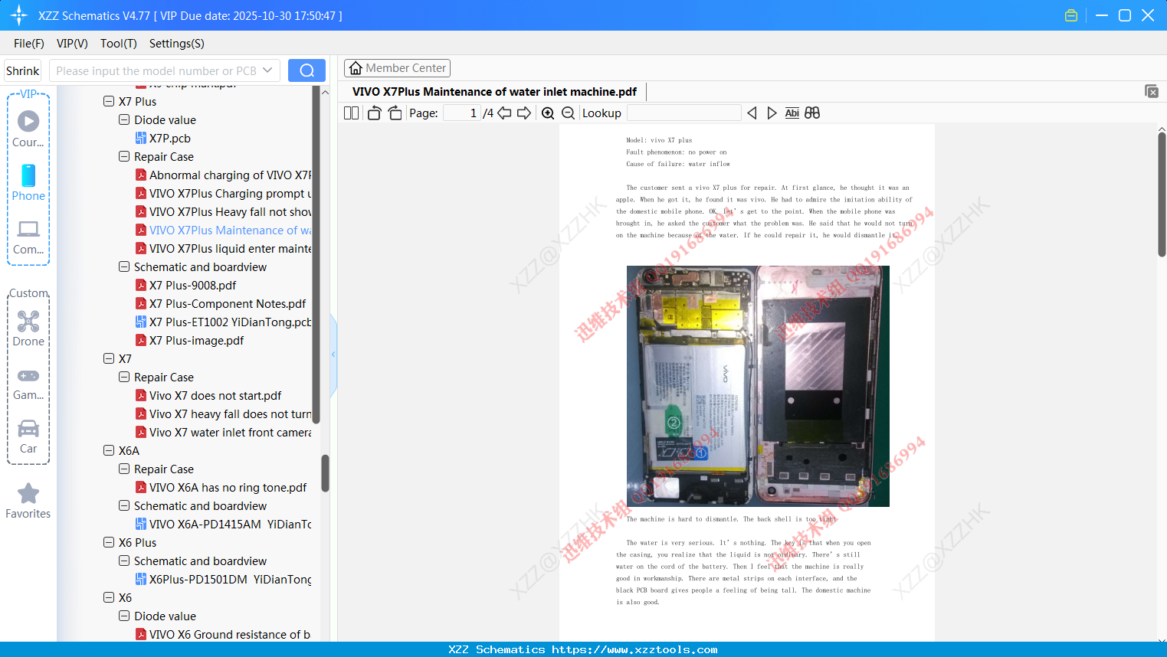Zoom in on the PDF page
Screen dimensions: 1167x657
coord(548,113)
